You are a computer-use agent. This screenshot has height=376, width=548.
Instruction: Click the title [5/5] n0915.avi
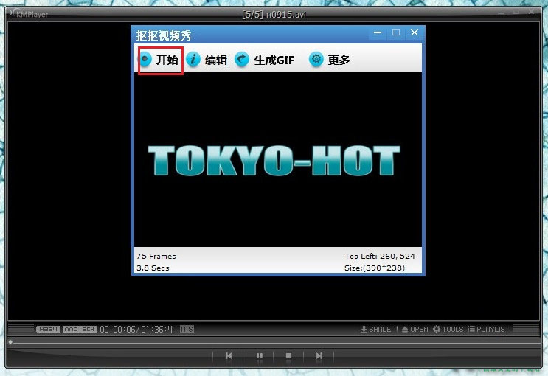coord(274,15)
